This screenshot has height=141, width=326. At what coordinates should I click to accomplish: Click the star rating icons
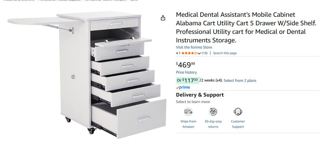click(x=189, y=53)
